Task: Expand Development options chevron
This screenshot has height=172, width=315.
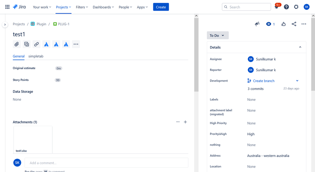Action: pyautogui.click(x=297, y=81)
